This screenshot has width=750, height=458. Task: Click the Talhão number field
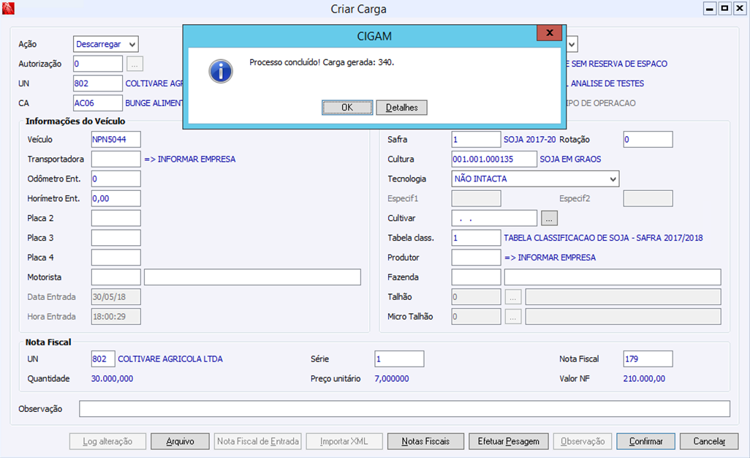(x=477, y=297)
